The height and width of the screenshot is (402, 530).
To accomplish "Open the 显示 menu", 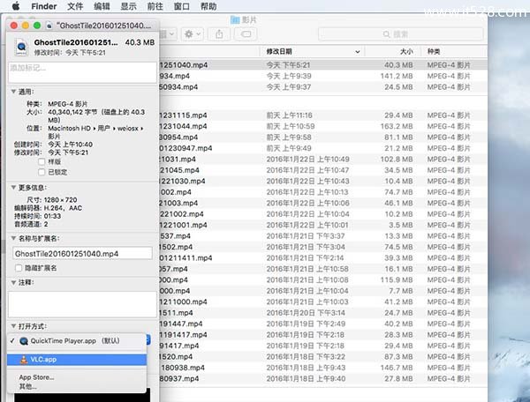I will tap(128, 6).
